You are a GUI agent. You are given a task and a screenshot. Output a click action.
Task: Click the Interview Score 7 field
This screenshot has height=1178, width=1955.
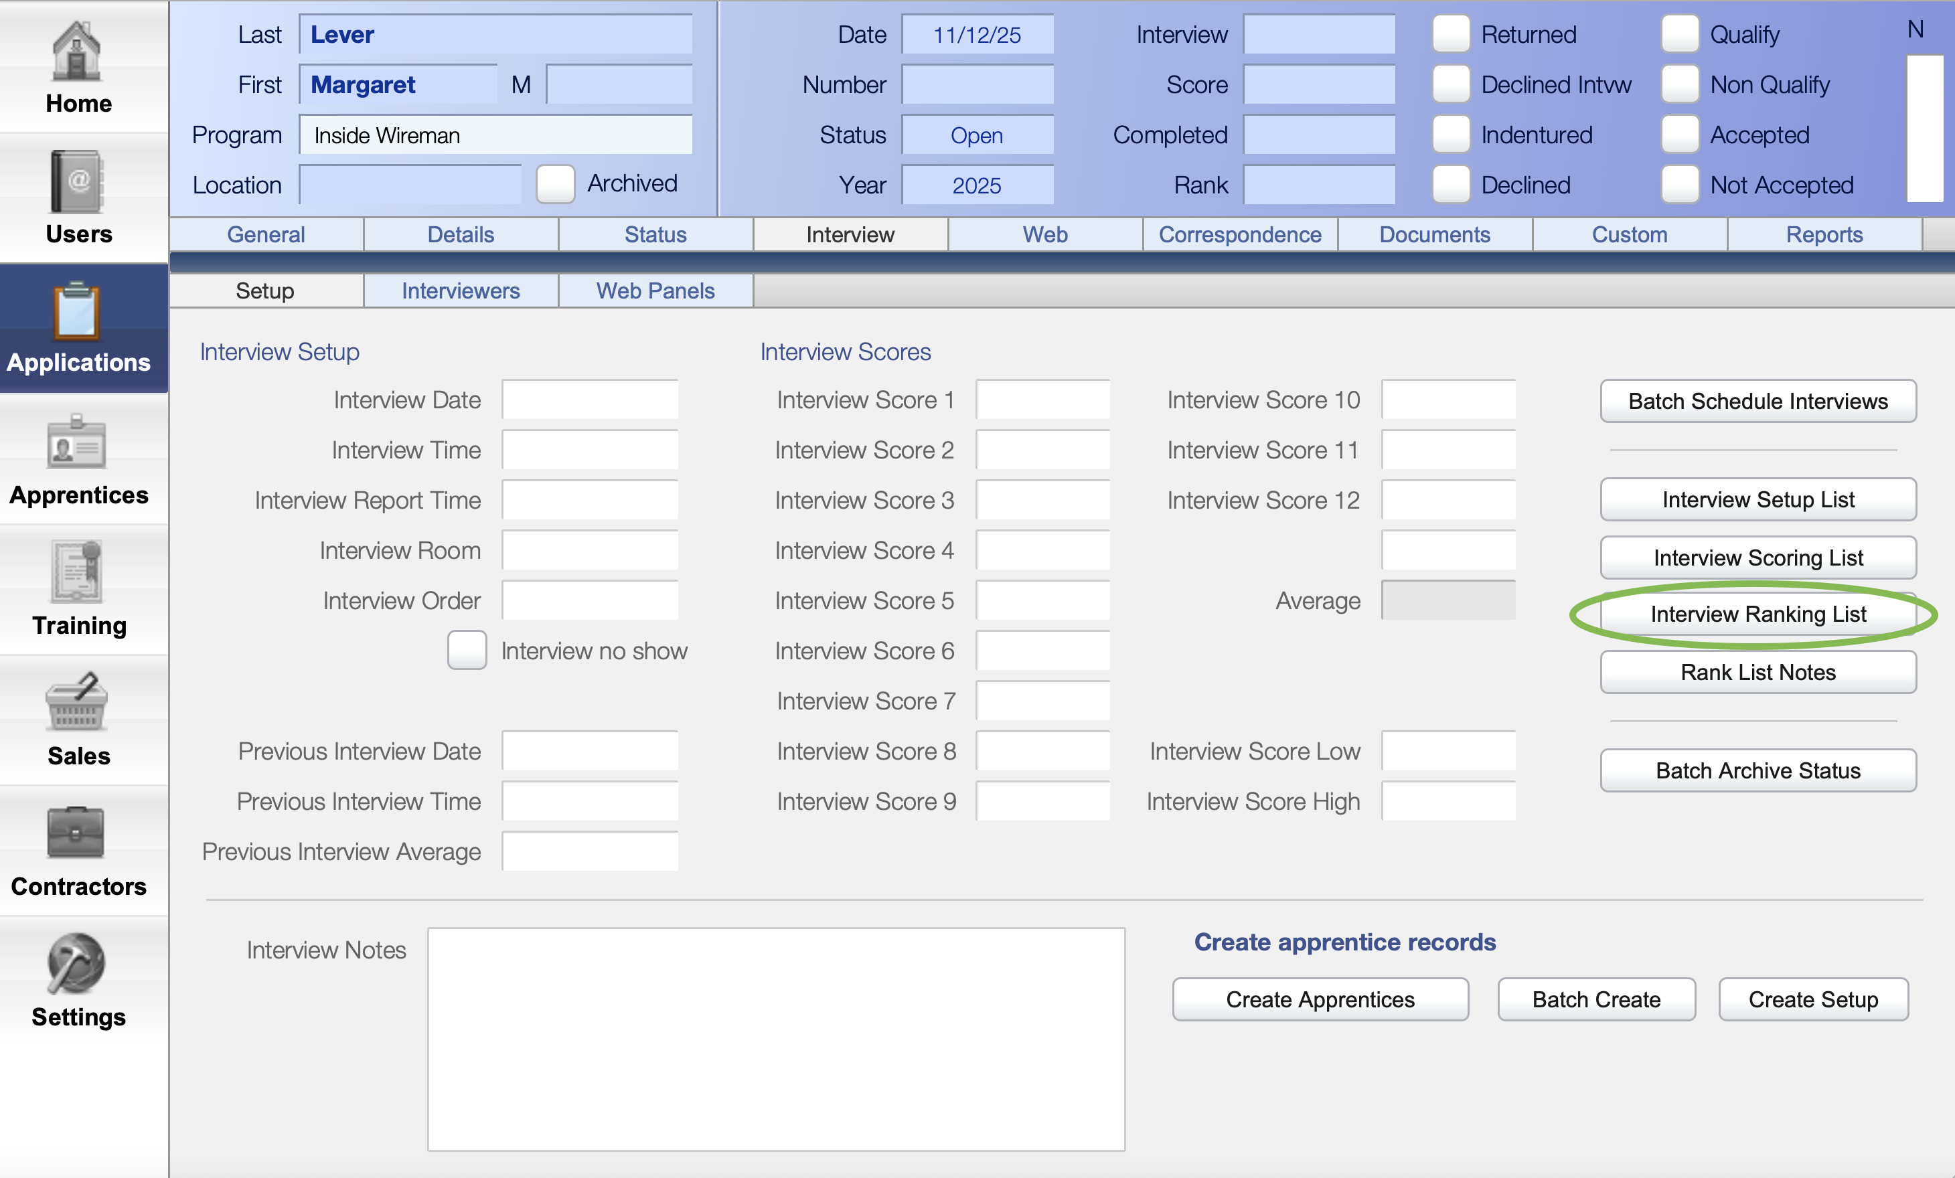click(1042, 701)
